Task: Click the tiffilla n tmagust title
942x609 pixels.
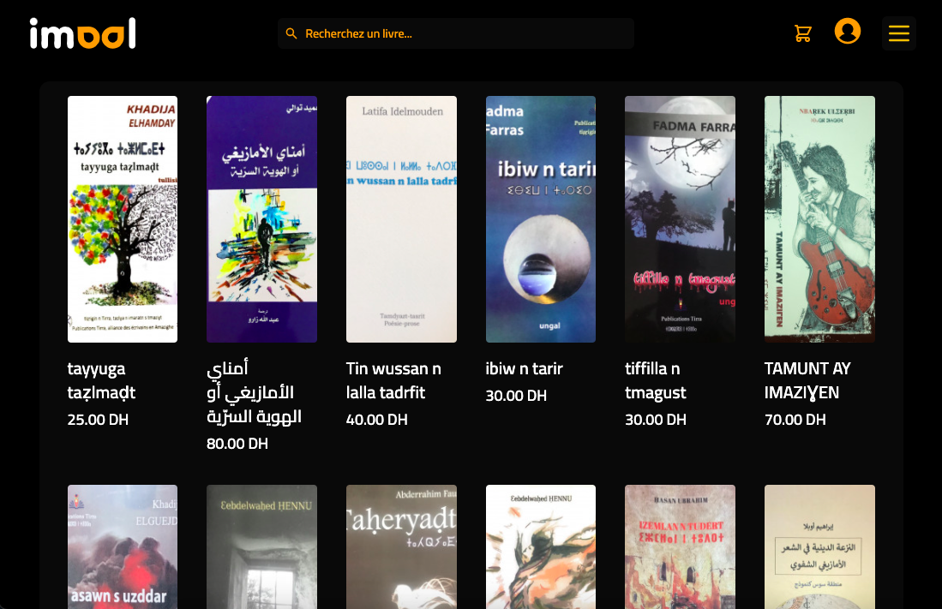Action: coord(656,380)
